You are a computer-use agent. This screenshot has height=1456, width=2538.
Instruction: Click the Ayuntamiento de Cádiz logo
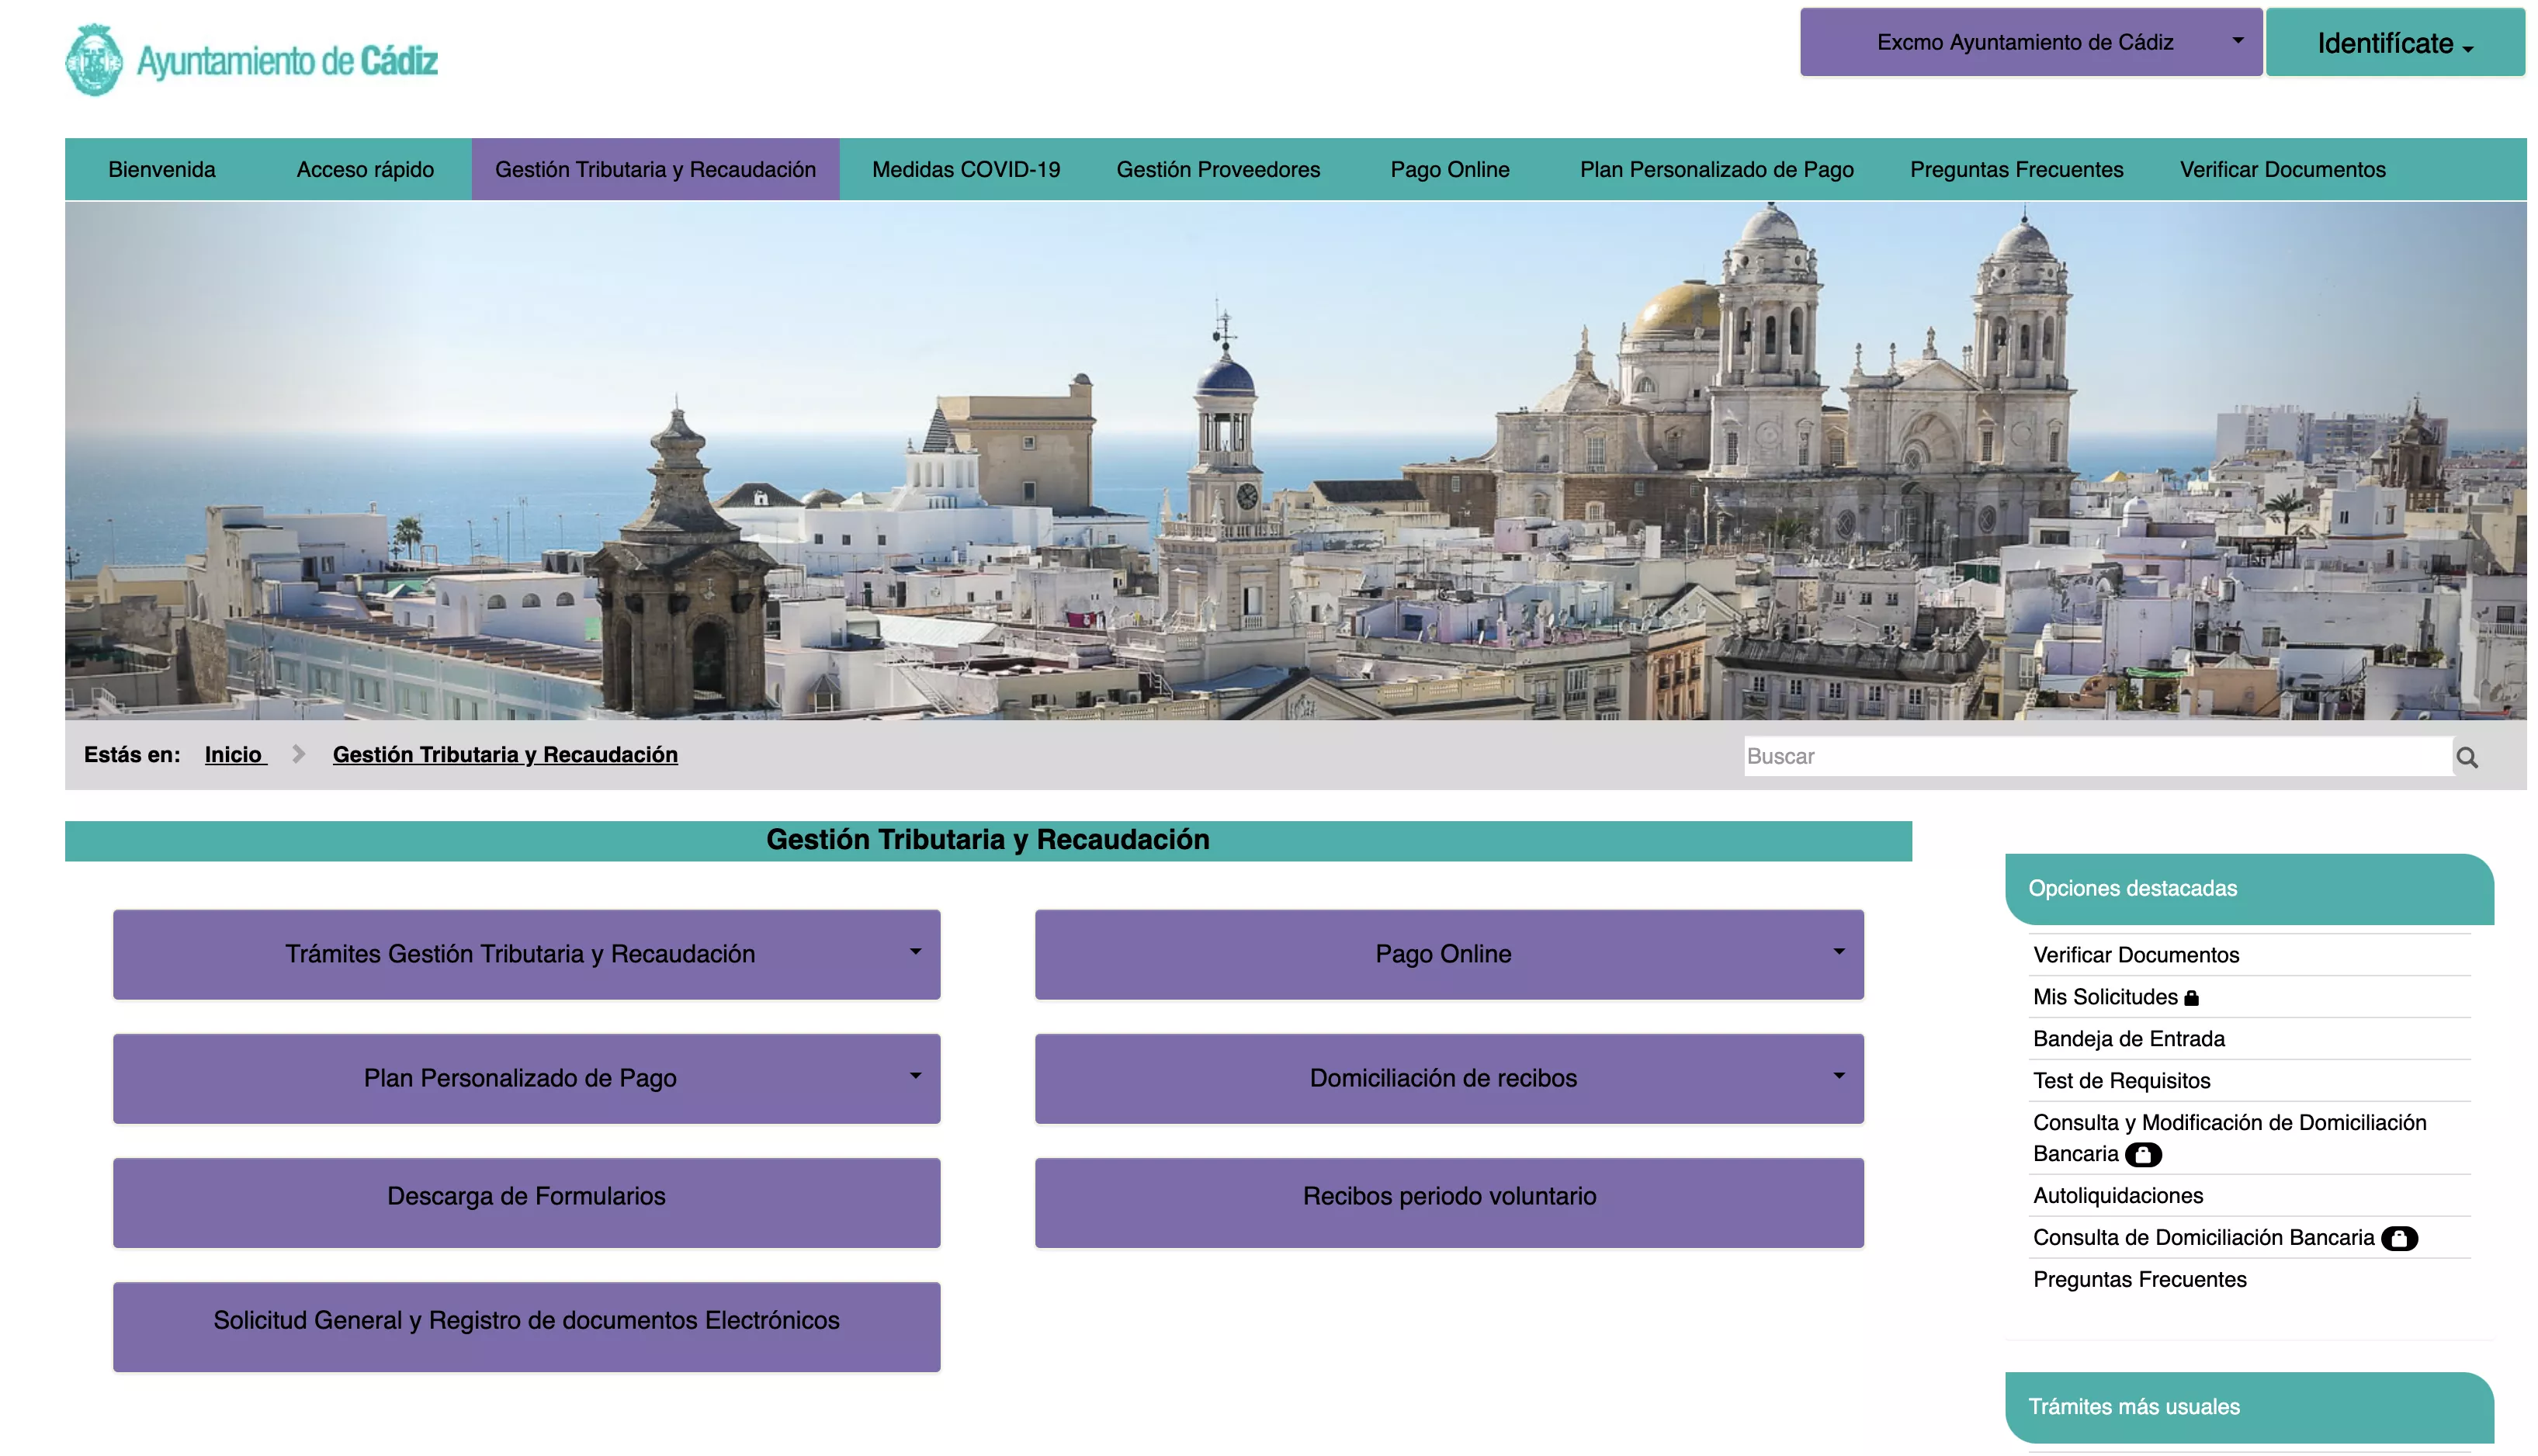point(251,60)
